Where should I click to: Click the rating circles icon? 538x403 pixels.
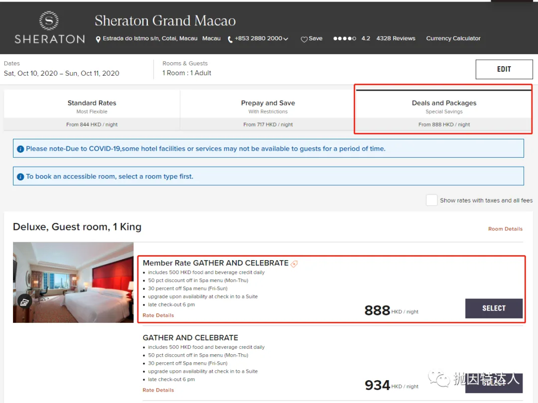click(344, 38)
